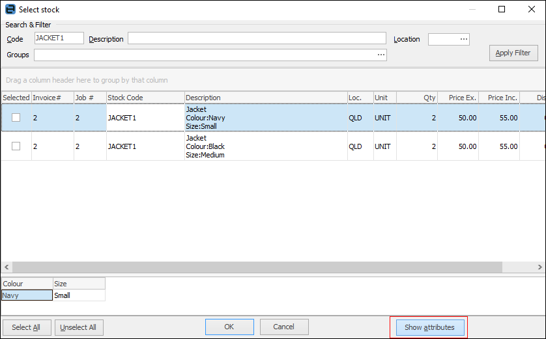The width and height of the screenshot is (546, 339).
Task: Click the Unselect All button
Action: click(x=79, y=327)
